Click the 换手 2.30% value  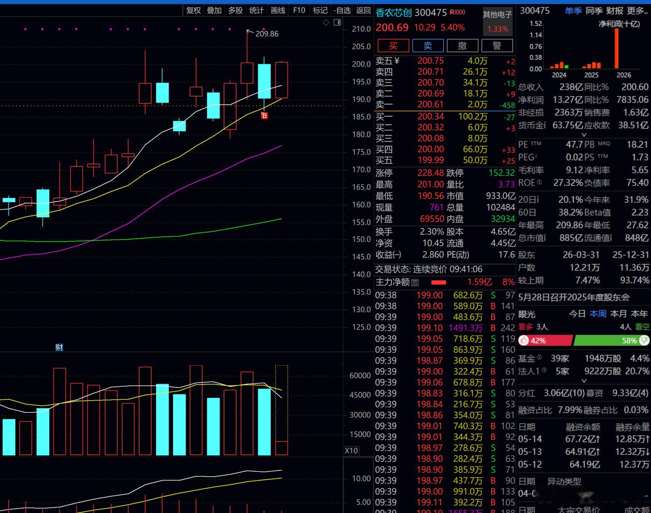[x=432, y=231]
